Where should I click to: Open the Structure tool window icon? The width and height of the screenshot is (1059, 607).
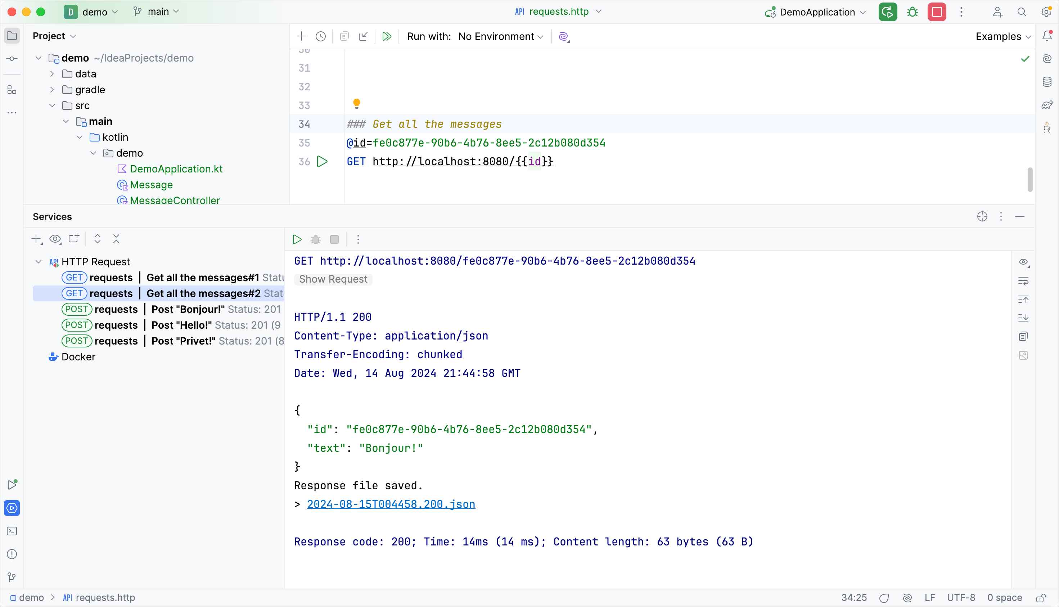[x=12, y=90]
